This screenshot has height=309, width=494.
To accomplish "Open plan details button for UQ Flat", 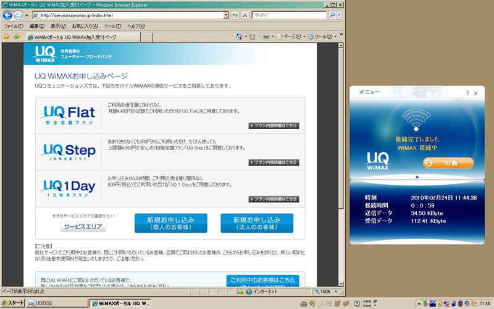I will 274,125.
